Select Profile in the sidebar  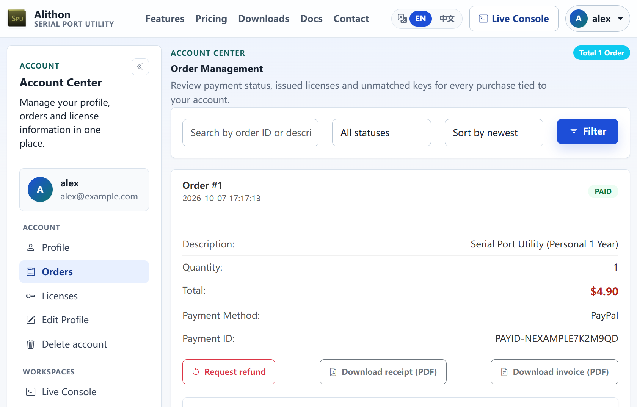84,247
